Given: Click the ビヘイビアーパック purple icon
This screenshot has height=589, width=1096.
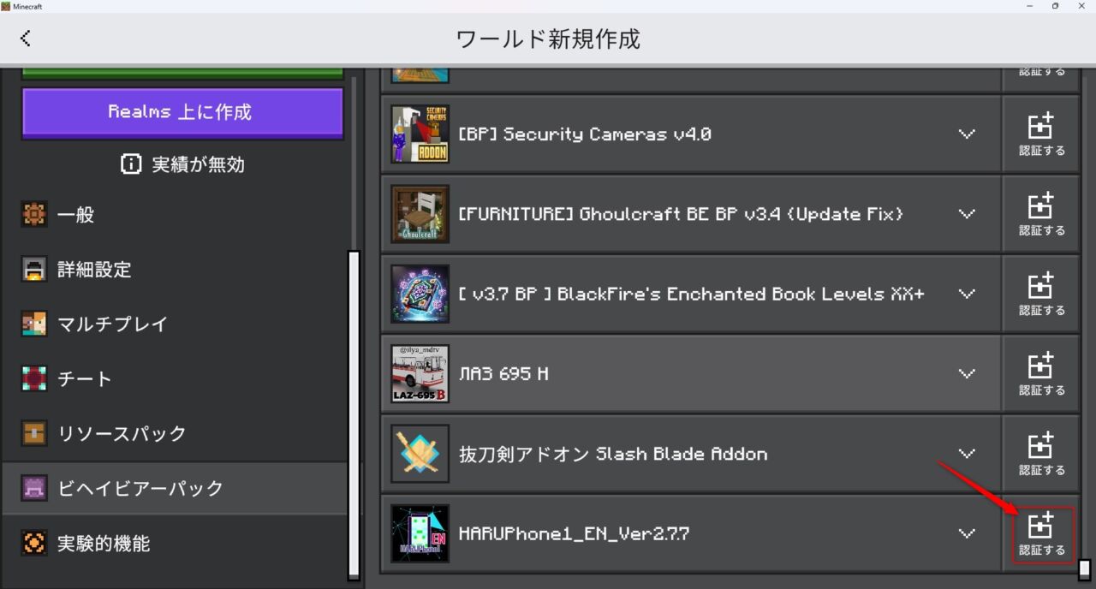Looking at the screenshot, I should click(34, 488).
